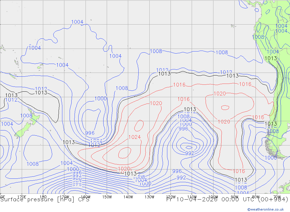Click the 70W longitude label
Image resolution: width=290 pixels, height=212 pixels.
[277, 197]
